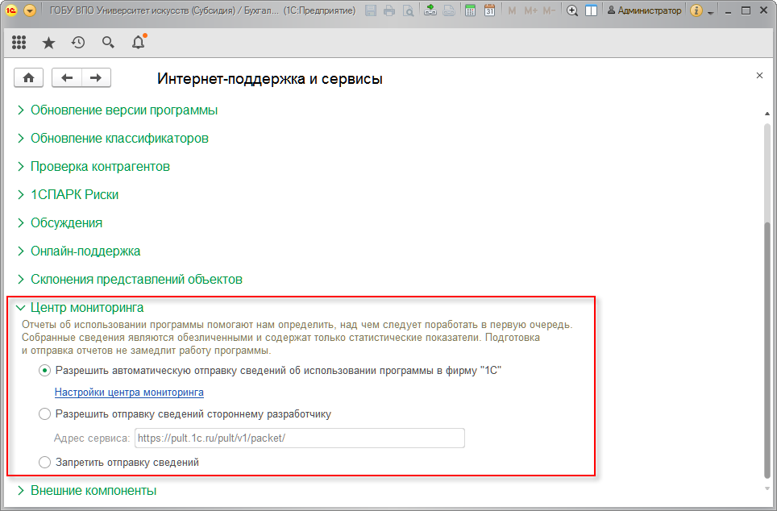Open the 1C main menu dropdown in title bar

(30, 10)
